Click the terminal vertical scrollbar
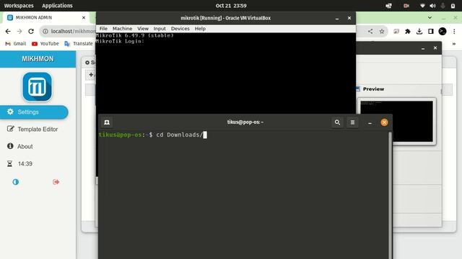Screen dimensions: 462x259 click(x=390, y=195)
